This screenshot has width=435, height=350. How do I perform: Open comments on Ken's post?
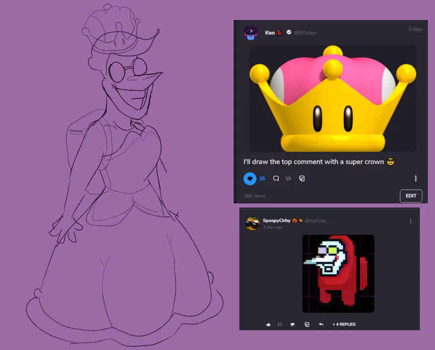coord(276,178)
